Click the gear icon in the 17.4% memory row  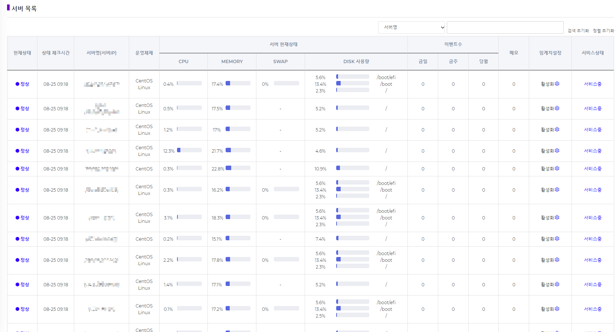coord(557,84)
